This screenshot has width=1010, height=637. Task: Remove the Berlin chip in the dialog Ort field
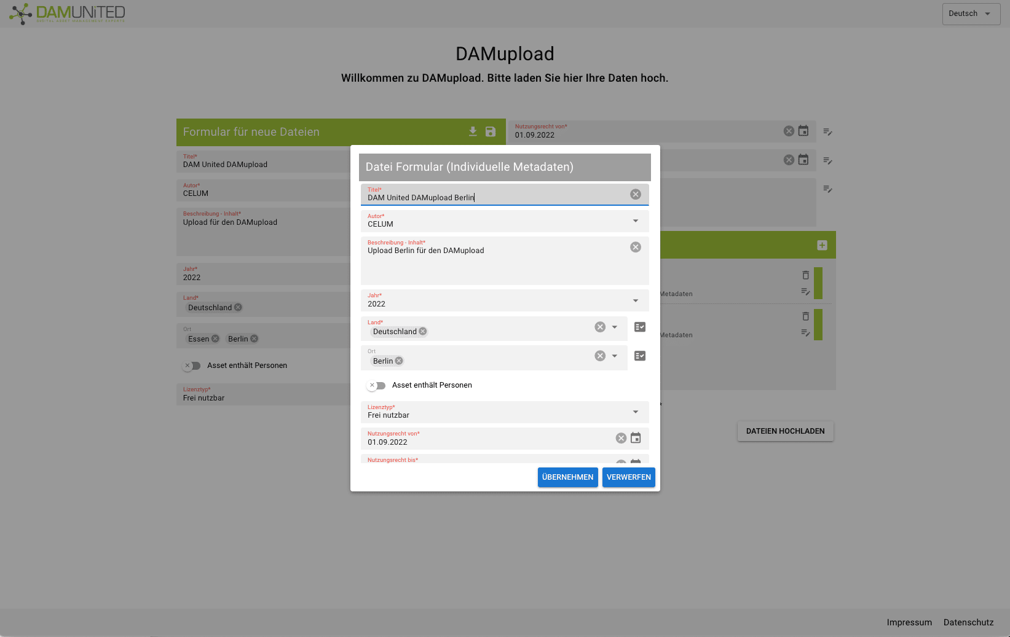pyautogui.click(x=399, y=361)
